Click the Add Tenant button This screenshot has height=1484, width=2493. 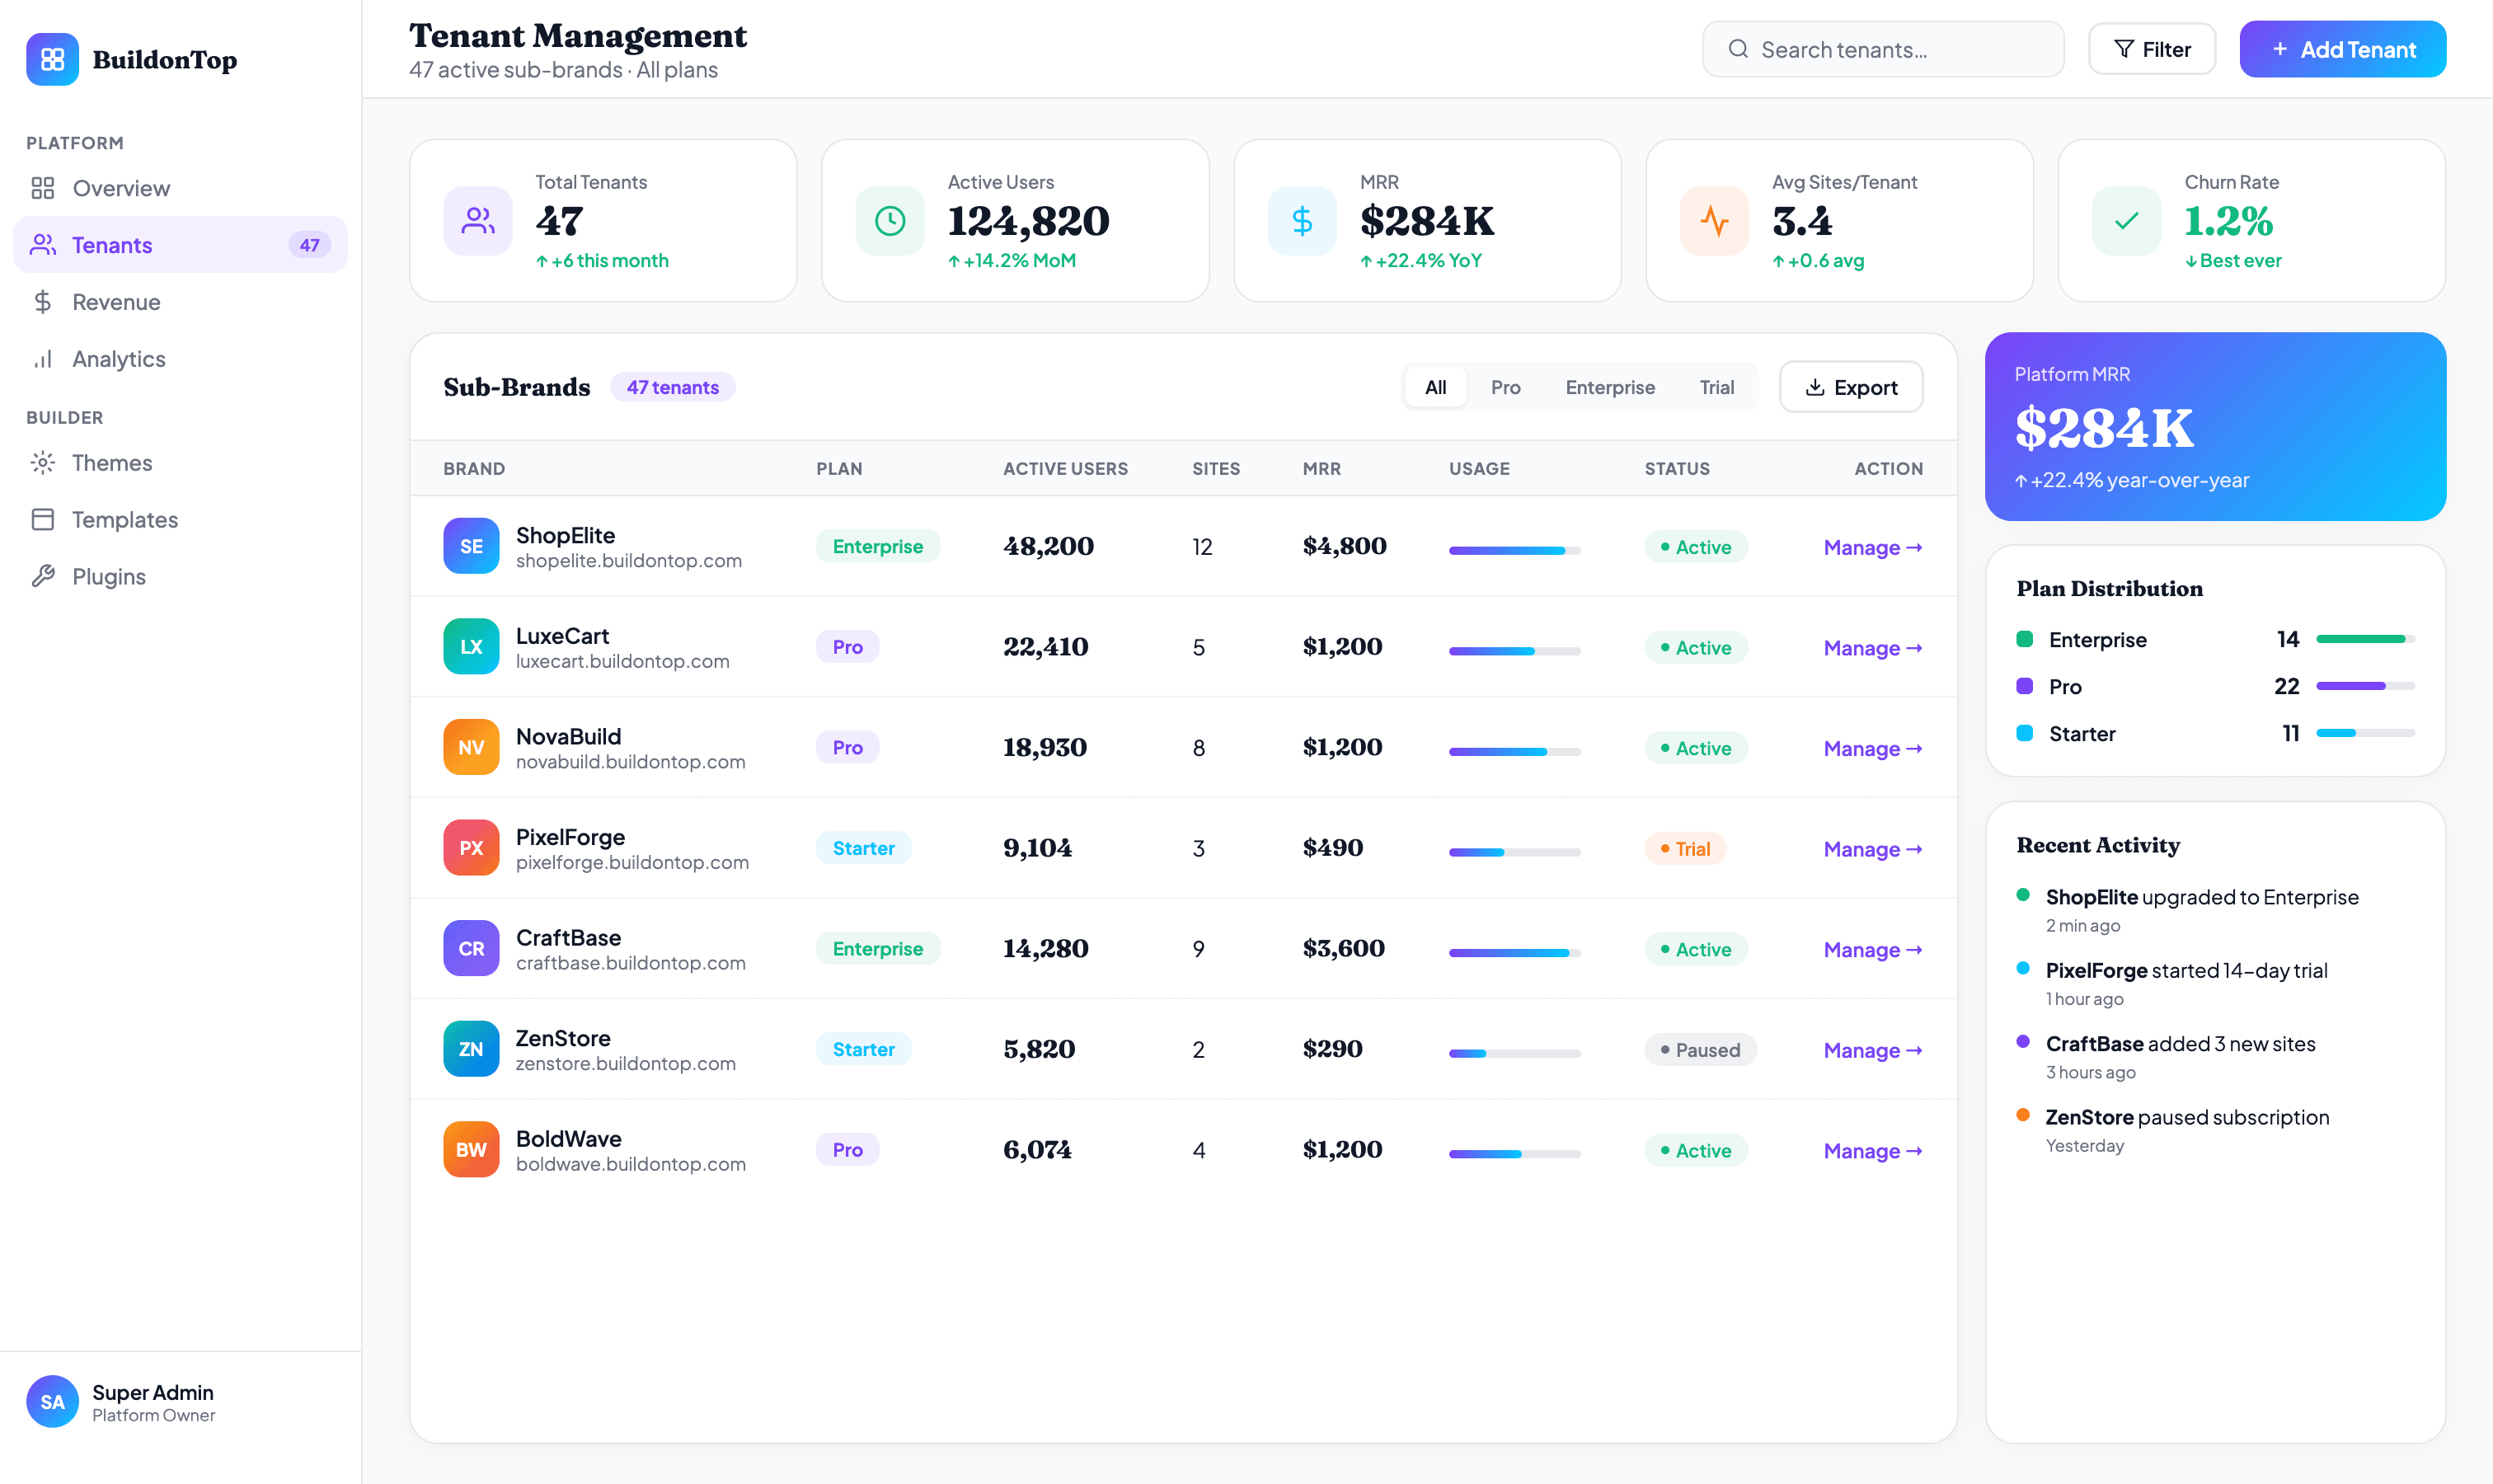2342,49
